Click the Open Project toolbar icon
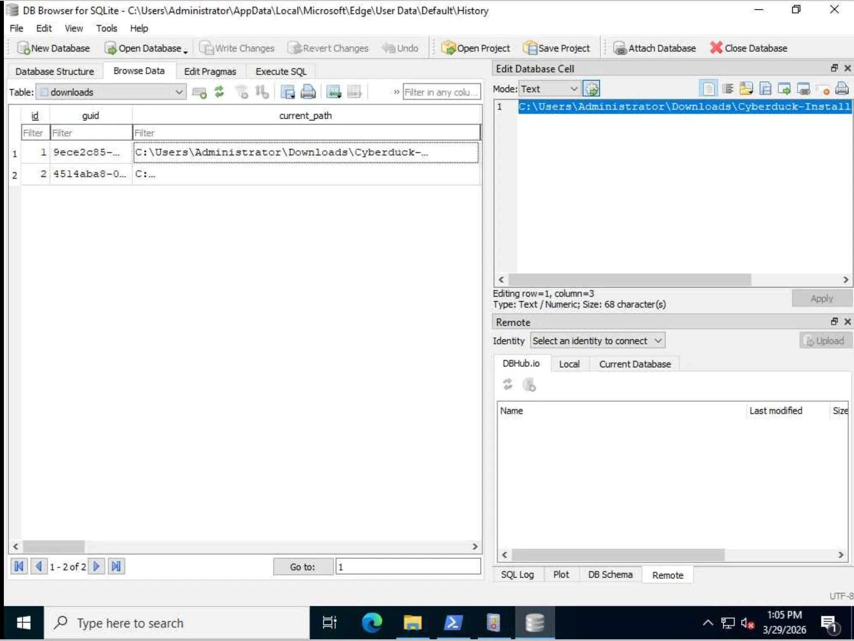 point(448,48)
